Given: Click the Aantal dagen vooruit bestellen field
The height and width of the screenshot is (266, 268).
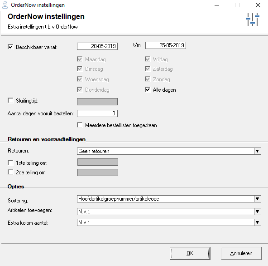Looking at the screenshot, I should click(x=97, y=113).
